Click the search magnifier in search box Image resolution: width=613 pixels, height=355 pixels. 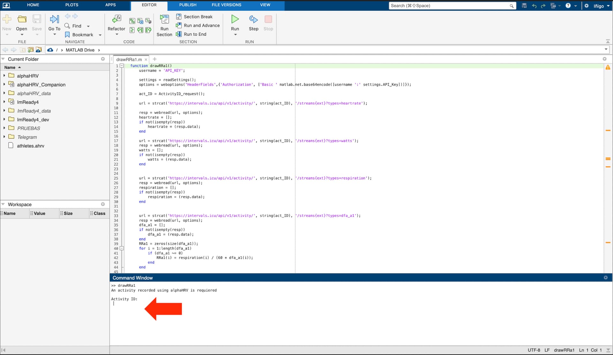[x=511, y=6]
